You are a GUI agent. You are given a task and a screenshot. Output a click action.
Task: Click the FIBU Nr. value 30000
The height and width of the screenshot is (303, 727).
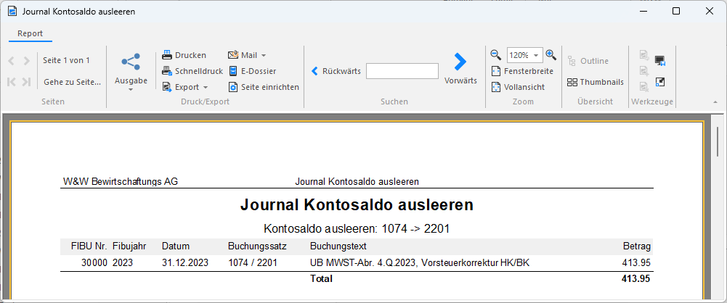coord(94,262)
